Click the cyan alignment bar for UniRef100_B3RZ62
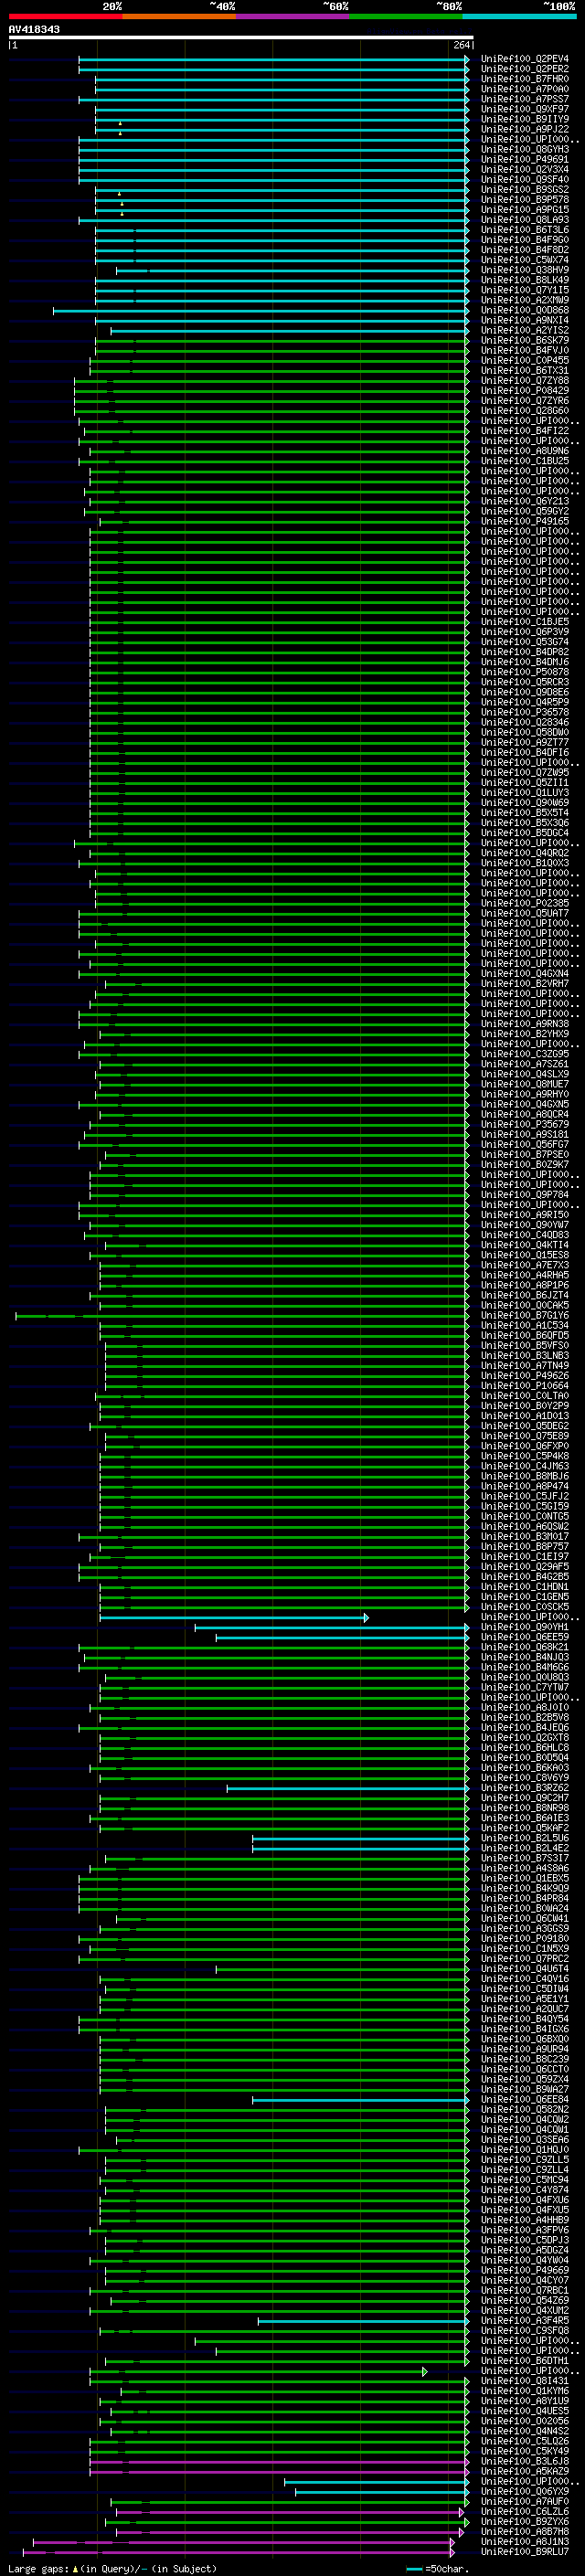 348,1788
